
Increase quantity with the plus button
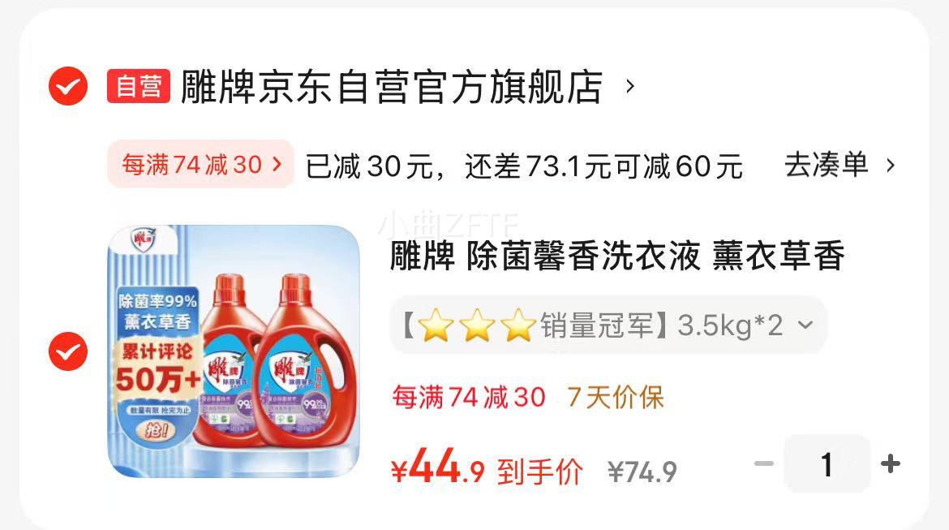point(891,464)
